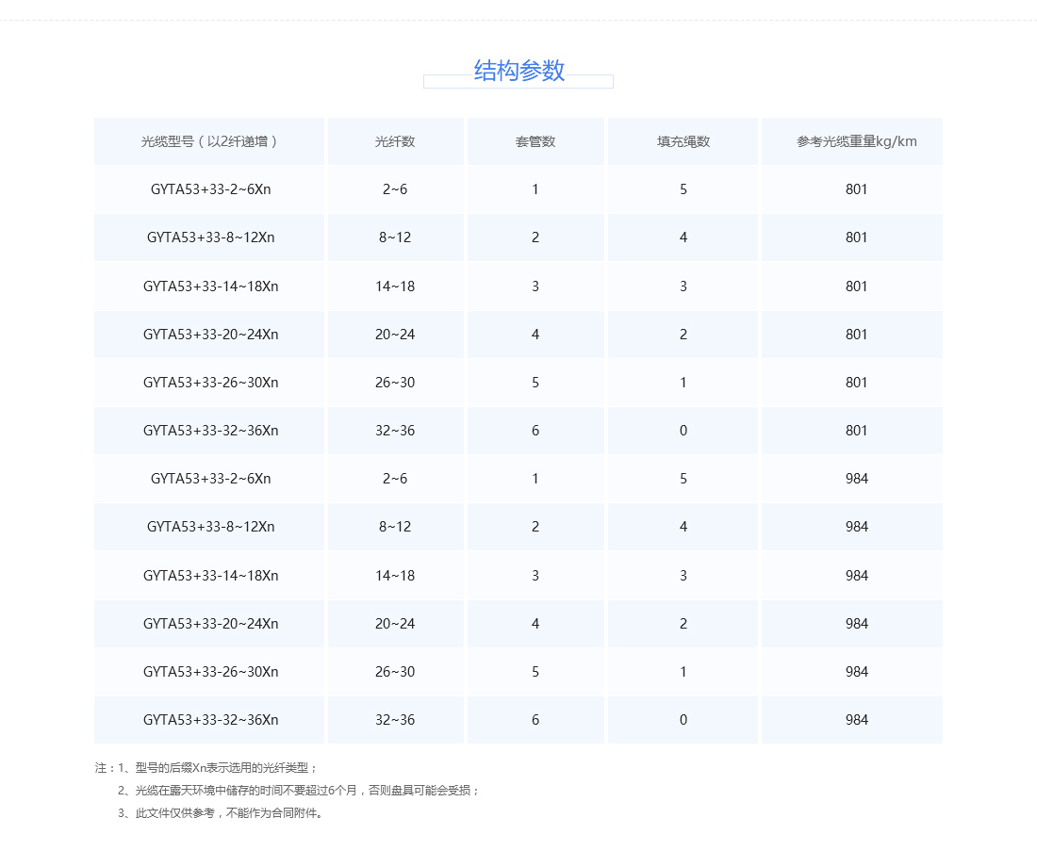
Task: Click weight 801 in the GYTA53+33-26~30Xn row
Action: (x=856, y=383)
